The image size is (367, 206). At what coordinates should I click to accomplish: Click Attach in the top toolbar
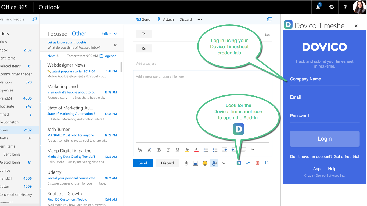tap(165, 19)
